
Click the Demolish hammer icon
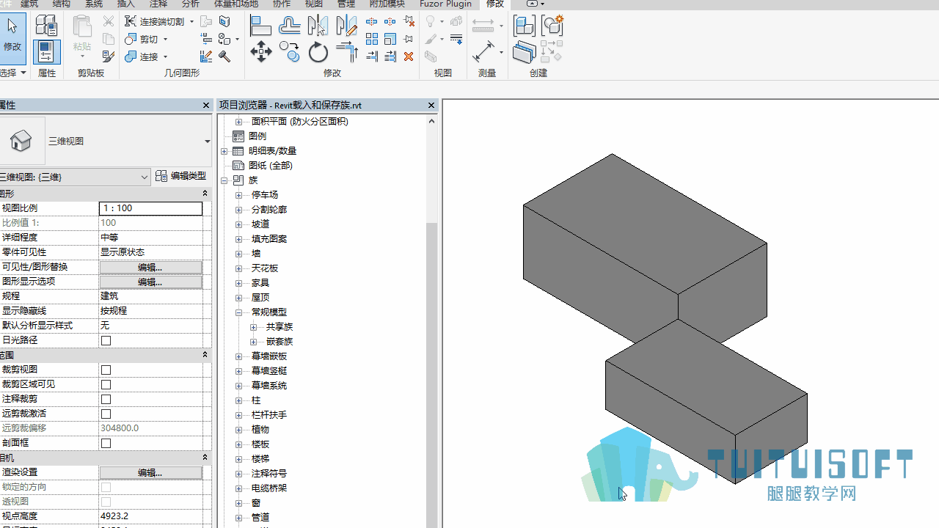coord(224,56)
